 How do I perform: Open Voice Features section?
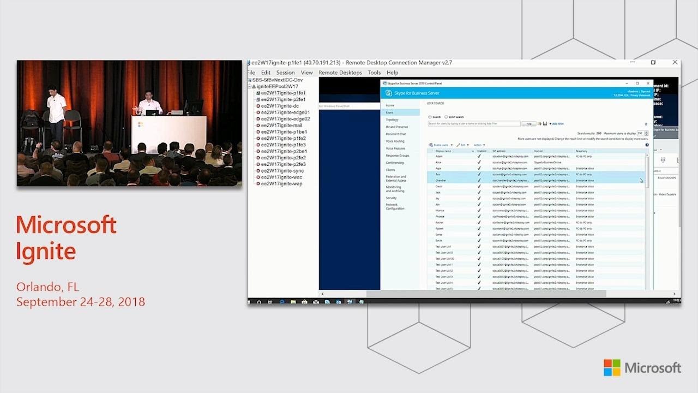[x=395, y=148]
